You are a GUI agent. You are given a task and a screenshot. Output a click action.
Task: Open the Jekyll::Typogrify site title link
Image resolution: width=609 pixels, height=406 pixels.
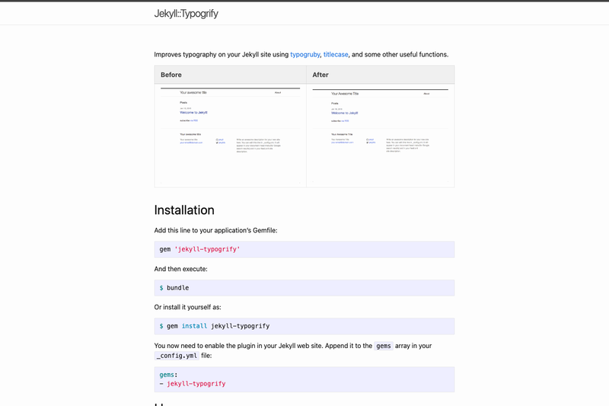point(186,14)
